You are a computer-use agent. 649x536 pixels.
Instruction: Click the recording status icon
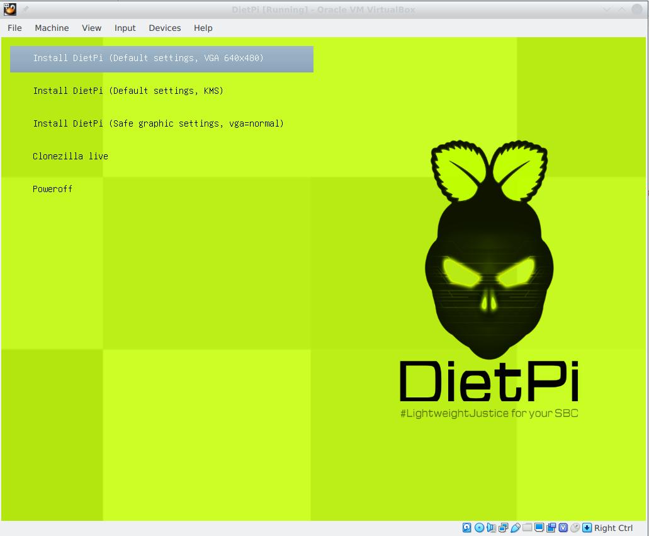coord(551,528)
